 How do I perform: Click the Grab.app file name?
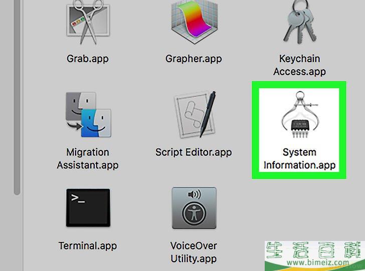[x=88, y=59]
